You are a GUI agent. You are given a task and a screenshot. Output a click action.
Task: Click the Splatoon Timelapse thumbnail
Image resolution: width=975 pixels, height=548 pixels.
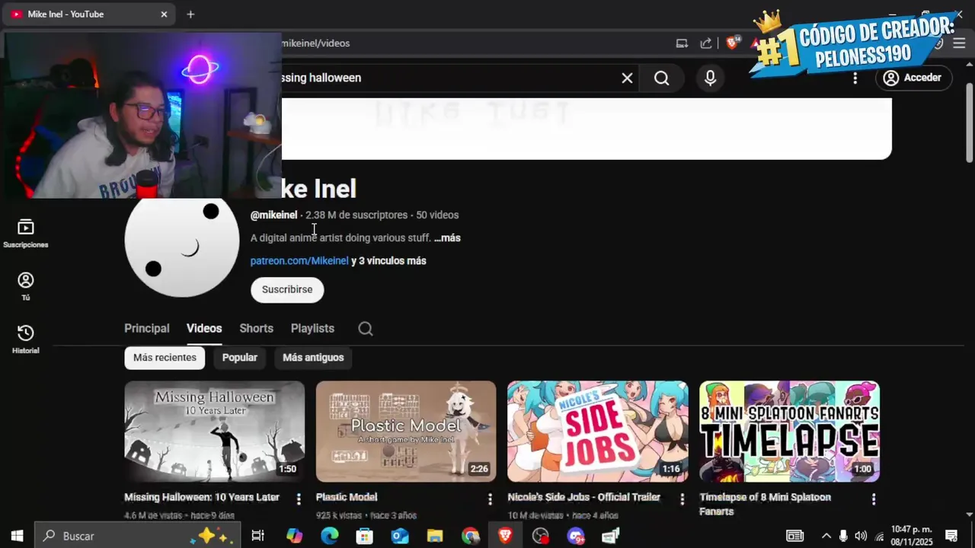[x=789, y=432]
